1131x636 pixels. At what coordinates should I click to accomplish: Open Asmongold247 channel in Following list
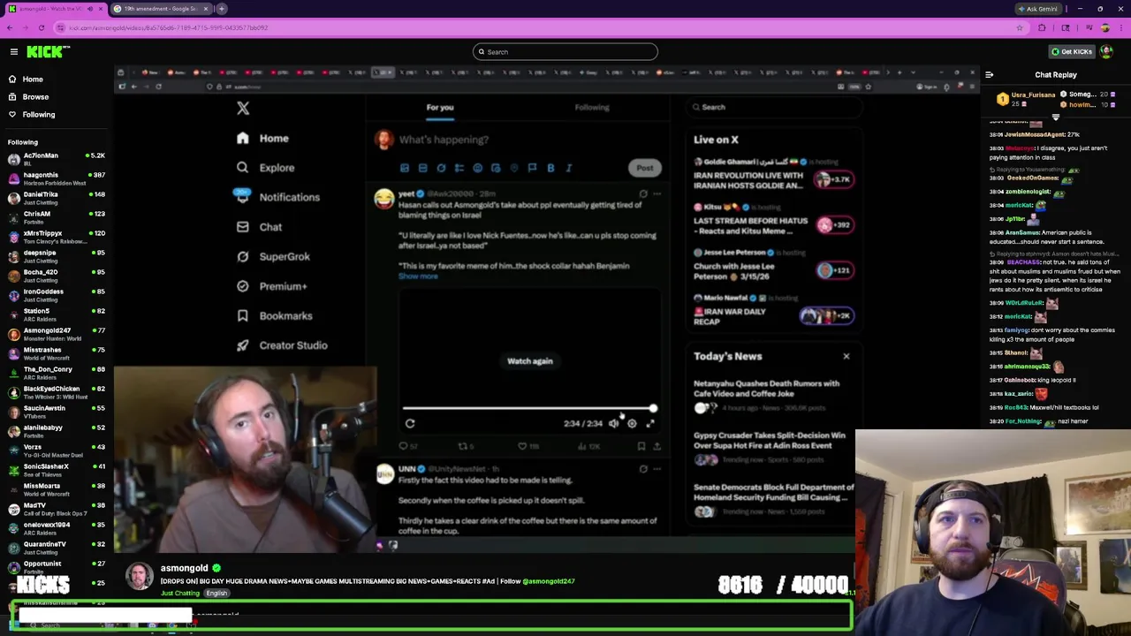pyautogui.click(x=55, y=334)
